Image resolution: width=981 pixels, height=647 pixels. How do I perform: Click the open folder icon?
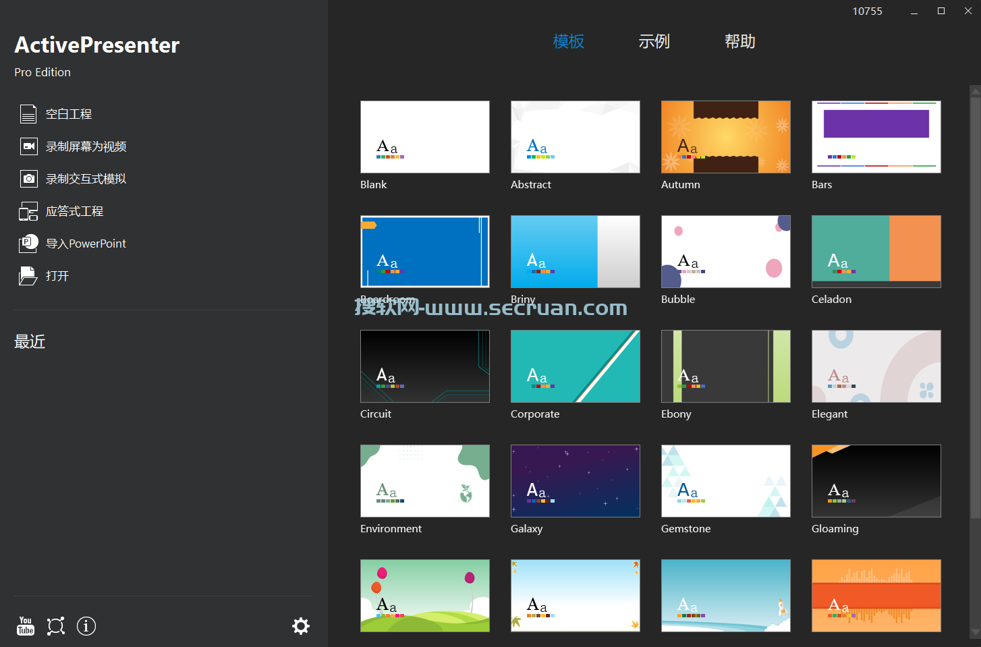[28, 276]
